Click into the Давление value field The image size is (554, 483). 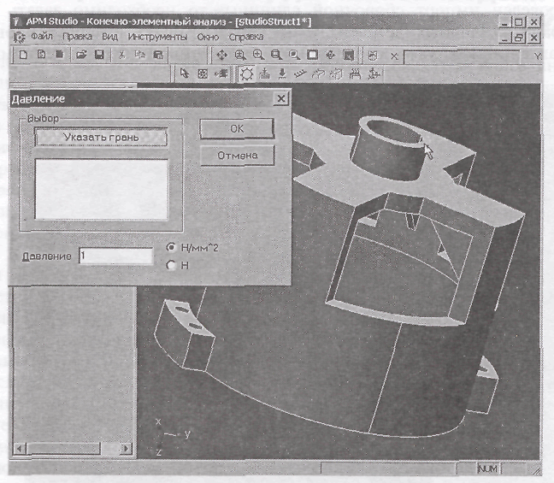[116, 256]
